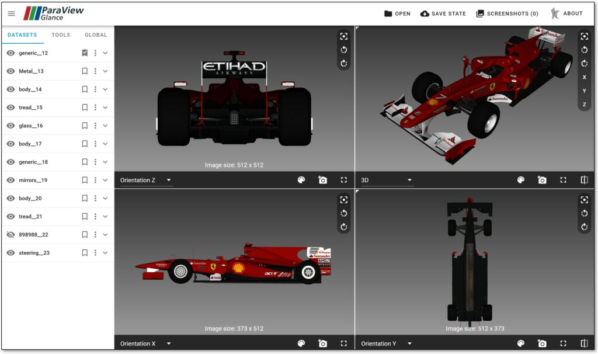This screenshot has width=598, height=354.
Task: Take screenshot of the Orientation Y view
Action: (x=542, y=343)
